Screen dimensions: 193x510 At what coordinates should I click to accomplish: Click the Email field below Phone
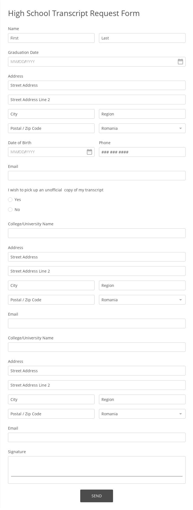[96, 175]
